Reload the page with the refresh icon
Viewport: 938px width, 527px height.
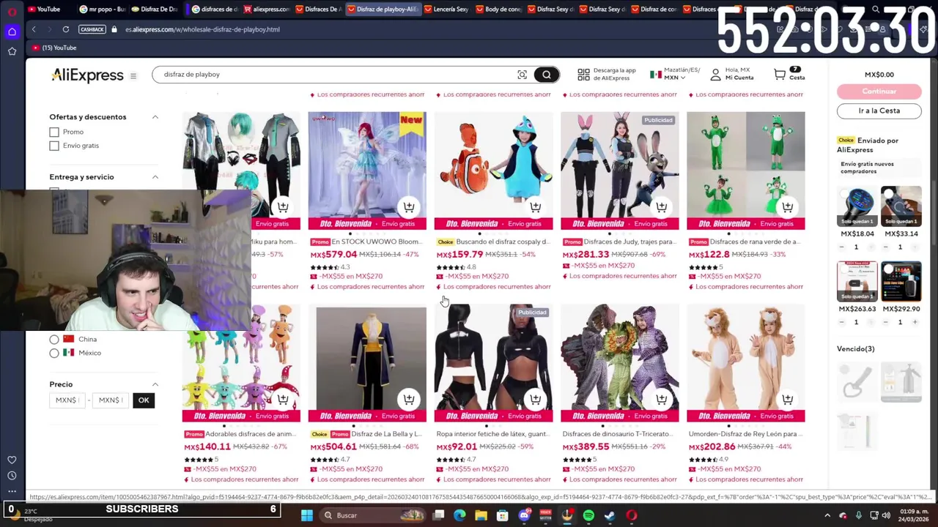click(65, 29)
